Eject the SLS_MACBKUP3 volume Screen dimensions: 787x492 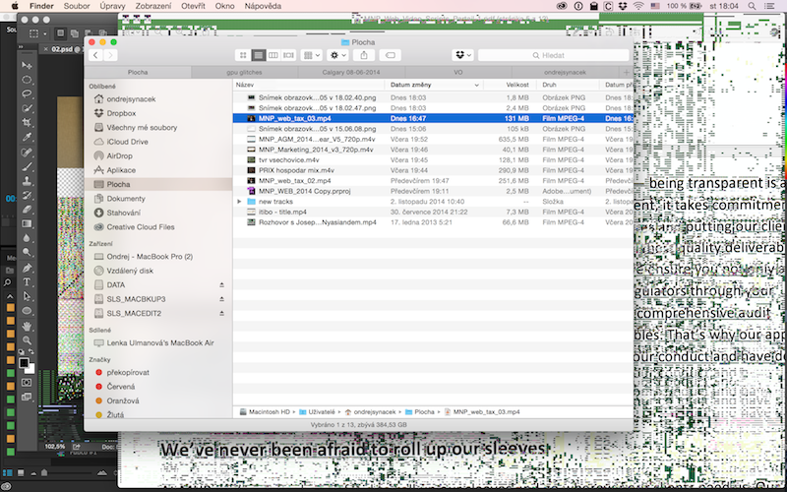click(x=221, y=299)
